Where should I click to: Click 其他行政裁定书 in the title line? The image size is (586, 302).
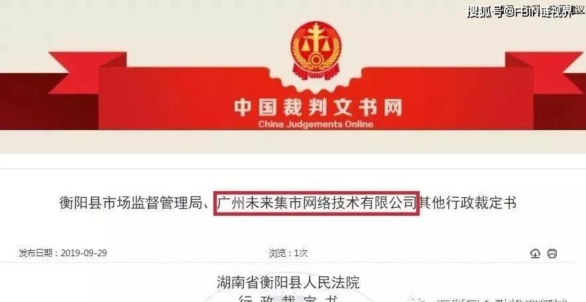pos(467,203)
